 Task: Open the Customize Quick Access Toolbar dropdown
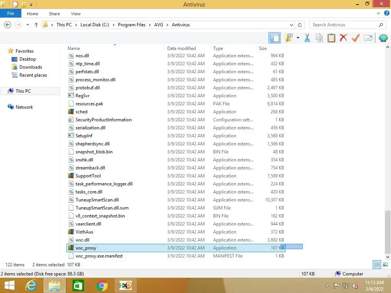pyautogui.click(x=31, y=5)
